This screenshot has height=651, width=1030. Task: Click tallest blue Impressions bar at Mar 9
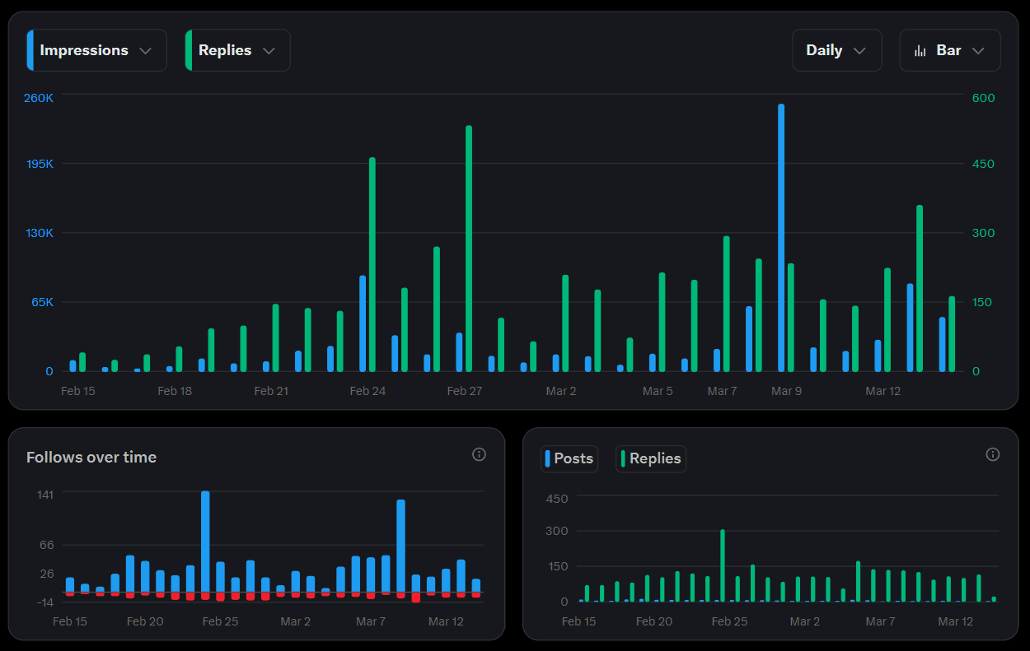(x=780, y=237)
